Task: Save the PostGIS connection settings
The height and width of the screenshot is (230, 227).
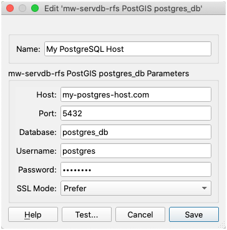Action: click(x=194, y=214)
